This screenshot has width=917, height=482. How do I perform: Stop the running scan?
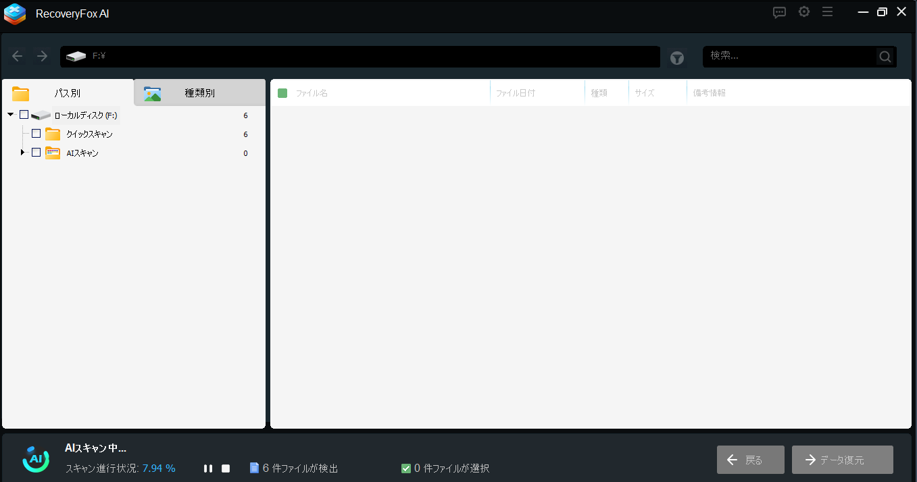click(x=226, y=468)
